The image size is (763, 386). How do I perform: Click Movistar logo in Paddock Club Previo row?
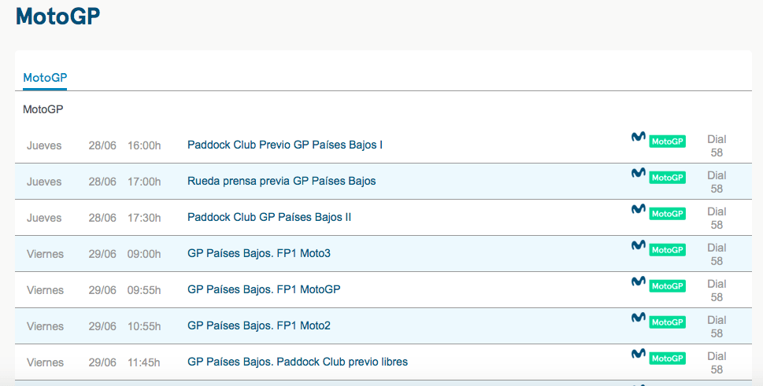(x=639, y=137)
